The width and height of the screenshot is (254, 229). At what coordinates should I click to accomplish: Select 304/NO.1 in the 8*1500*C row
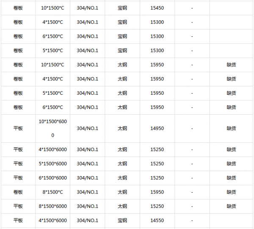coord(88,192)
